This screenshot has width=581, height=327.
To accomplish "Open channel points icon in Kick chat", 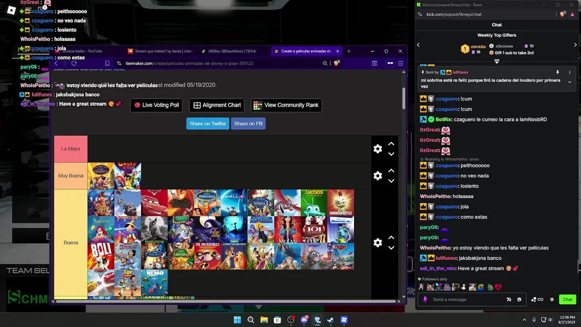I will pyautogui.click(x=537, y=299).
